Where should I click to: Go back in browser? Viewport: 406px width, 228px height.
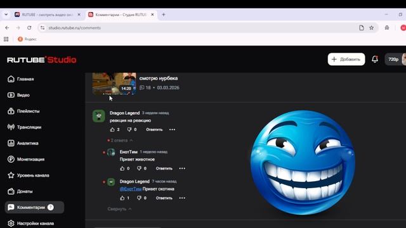coord(7,28)
